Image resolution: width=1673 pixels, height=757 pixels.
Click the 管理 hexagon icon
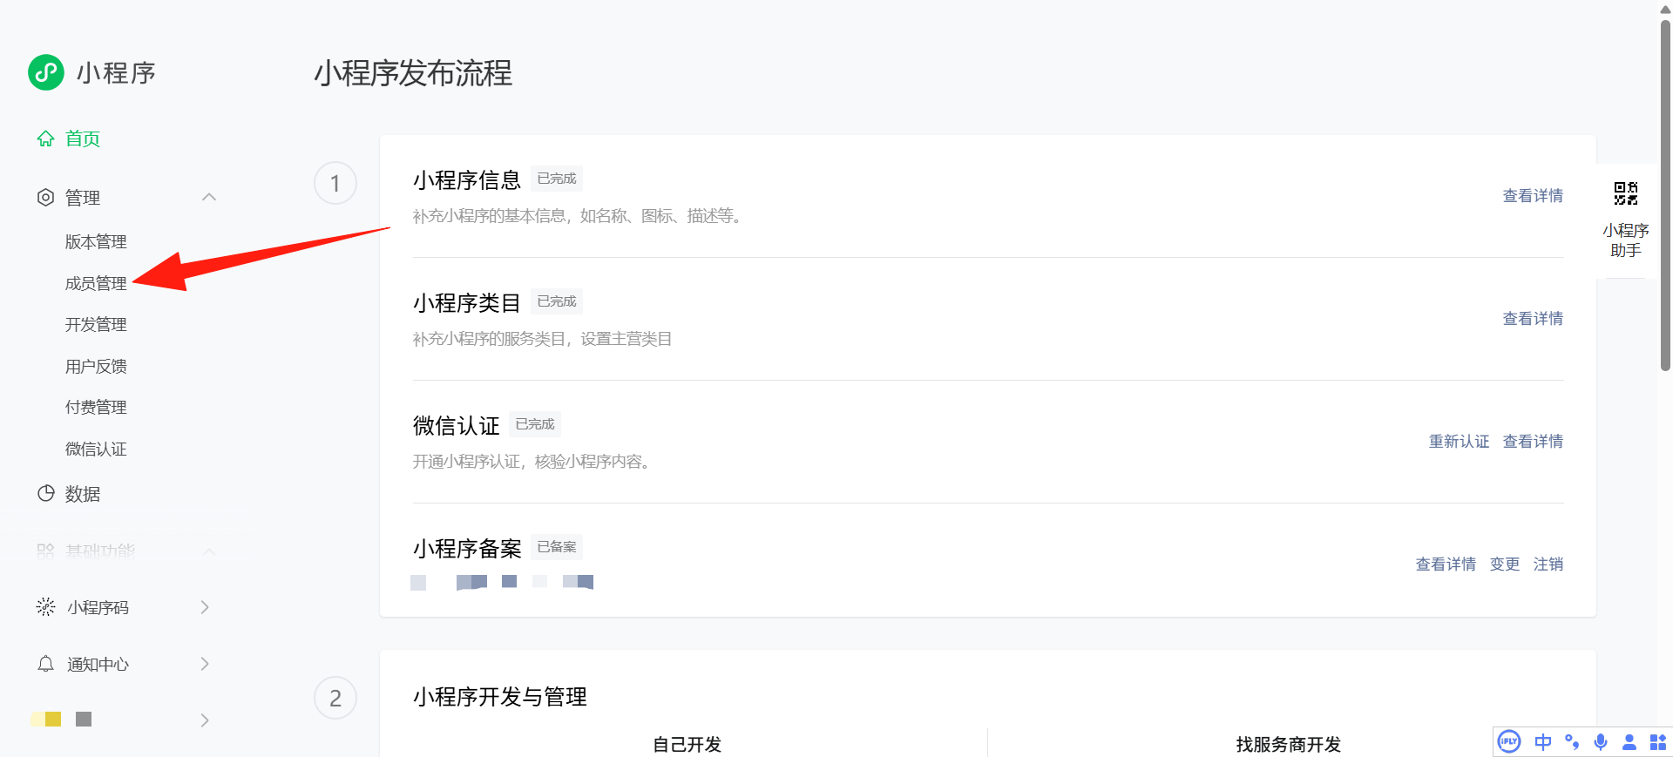click(45, 198)
